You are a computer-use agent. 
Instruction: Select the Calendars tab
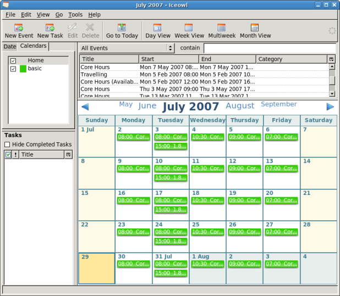click(x=33, y=46)
